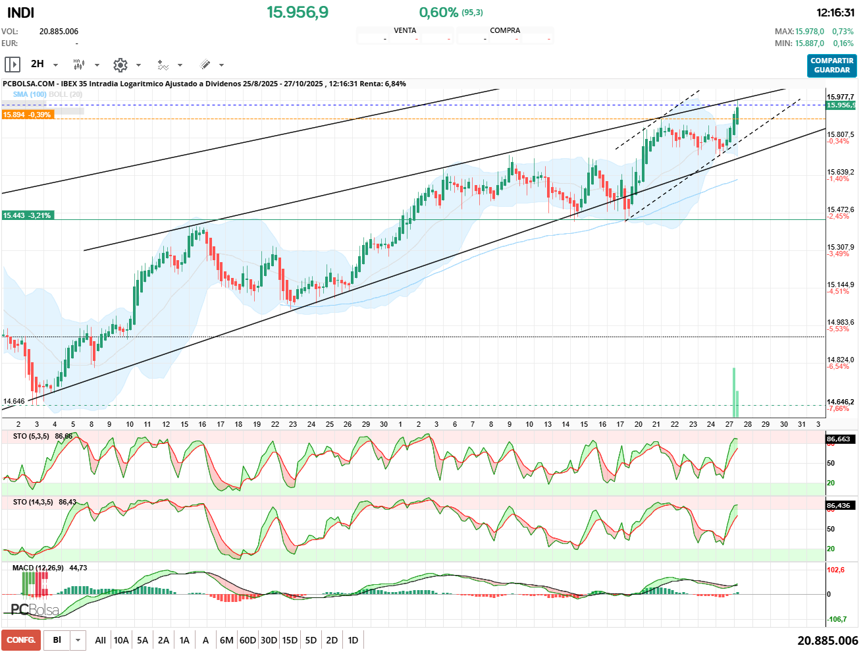Click the MACD (12,26,9) indicator label

[x=38, y=568]
